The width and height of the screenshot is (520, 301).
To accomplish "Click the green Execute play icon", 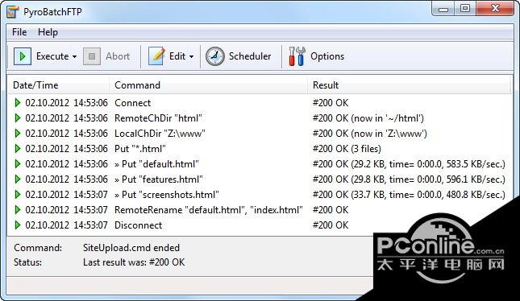I will (x=23, y=56).
